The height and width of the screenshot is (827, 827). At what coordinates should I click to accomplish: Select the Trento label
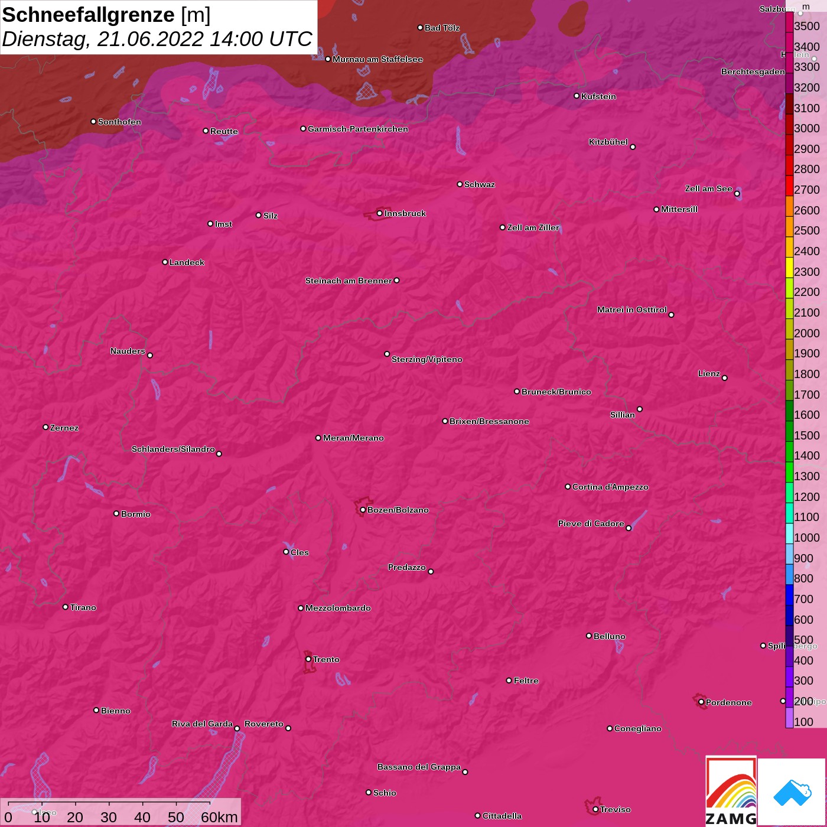tap(326, 659)
